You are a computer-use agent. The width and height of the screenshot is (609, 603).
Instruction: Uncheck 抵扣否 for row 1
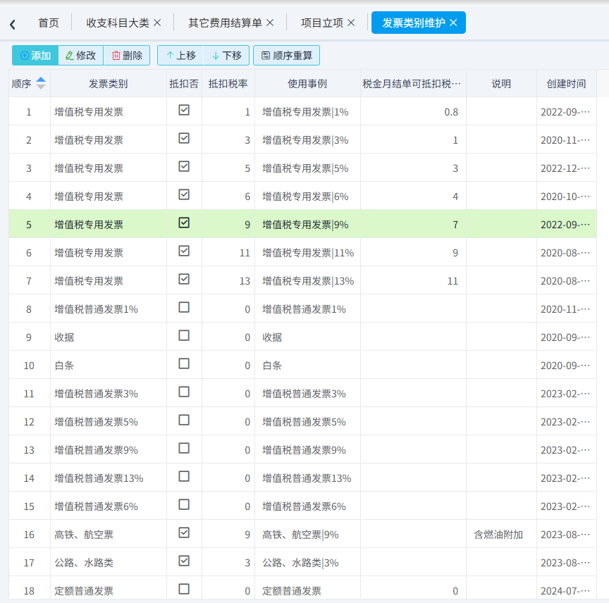(184, 111)
